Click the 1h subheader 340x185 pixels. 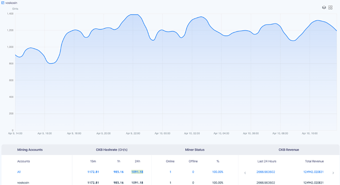tap(119, 161)
